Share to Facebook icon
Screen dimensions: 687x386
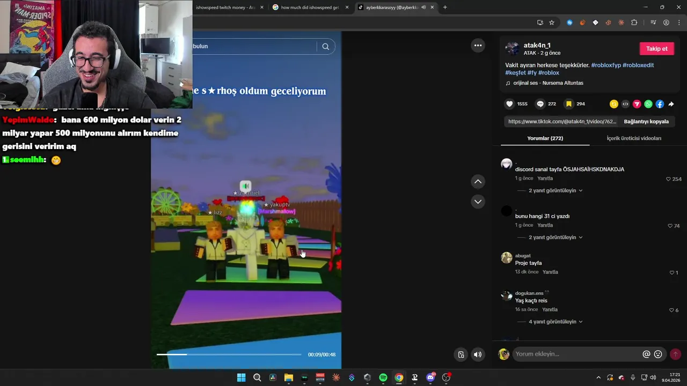(x=660, y=104)
